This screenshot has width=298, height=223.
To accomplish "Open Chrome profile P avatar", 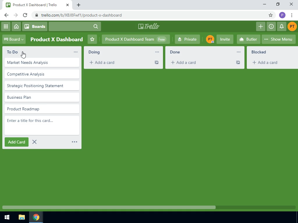I will [282, 15].
